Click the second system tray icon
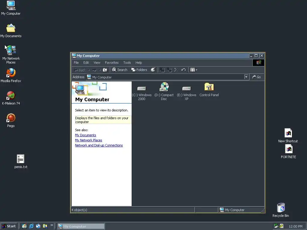Viewport: 307px width, 230px height. [282, 226]
